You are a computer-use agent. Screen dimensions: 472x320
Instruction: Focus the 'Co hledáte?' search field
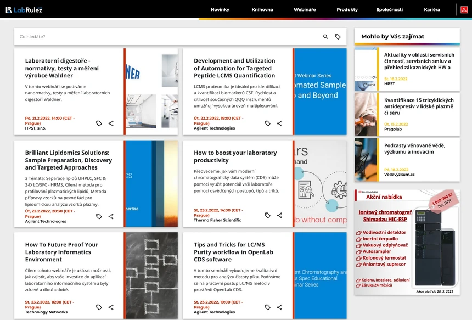(168, 37)
